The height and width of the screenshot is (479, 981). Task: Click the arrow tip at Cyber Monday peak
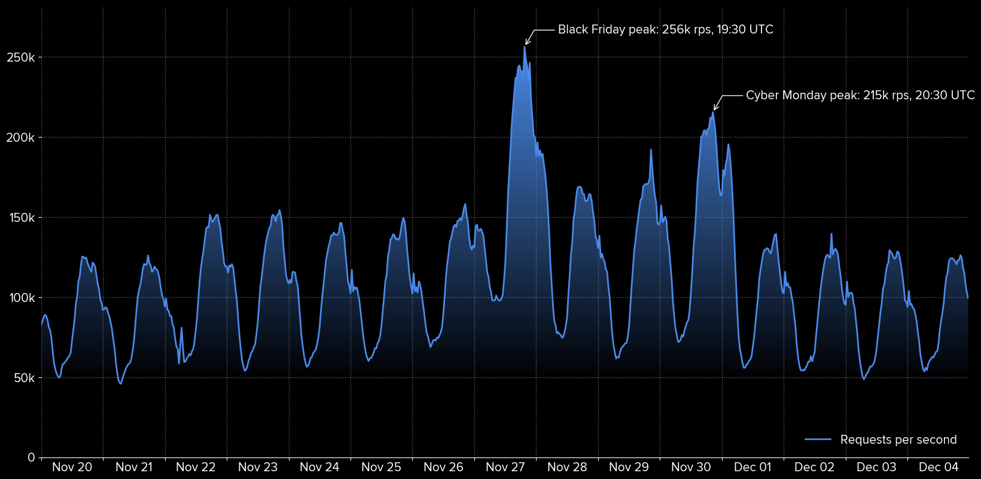click(714, 110)
